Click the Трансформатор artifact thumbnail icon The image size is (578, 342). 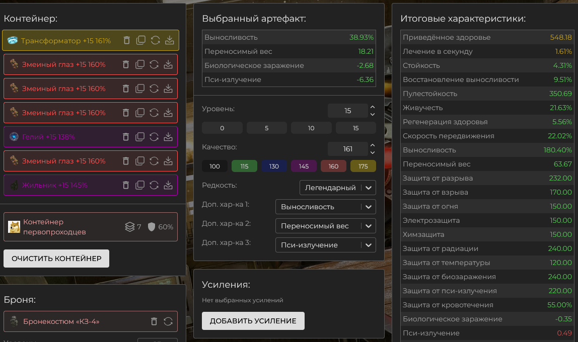pyautogui.click(x=13, y=40)
